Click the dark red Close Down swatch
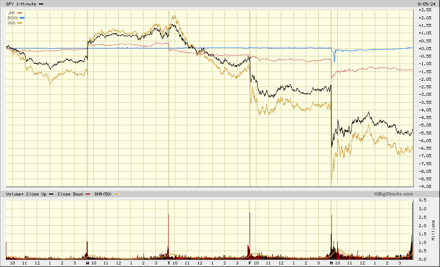440x267 pixels. pyautogui.click(x=88, y=194)
